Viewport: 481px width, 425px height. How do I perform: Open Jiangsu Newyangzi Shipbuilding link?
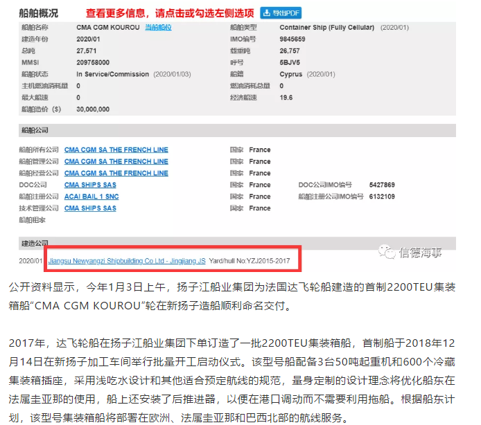[x=127, y=262]
